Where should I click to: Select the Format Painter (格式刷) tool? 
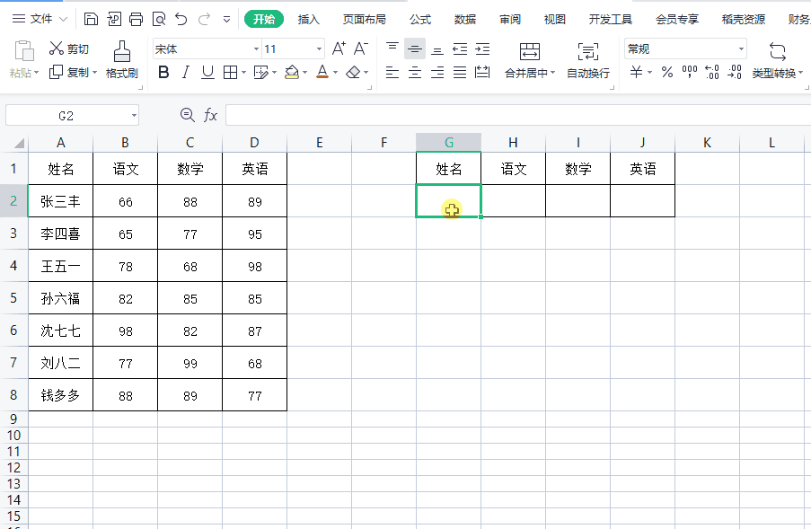coord(121,59)
